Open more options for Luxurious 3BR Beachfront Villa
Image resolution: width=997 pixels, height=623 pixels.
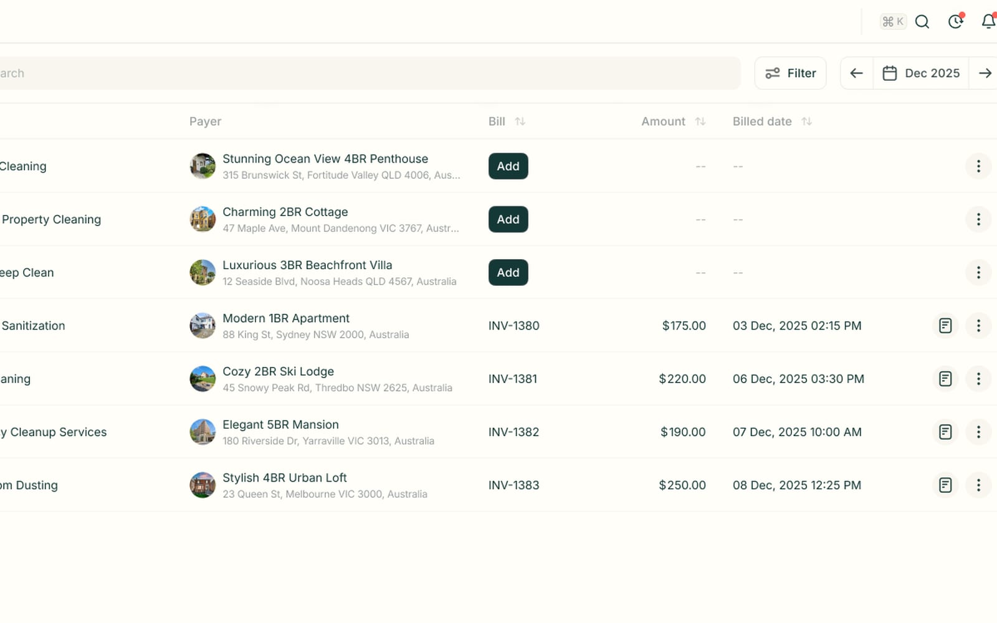coord(978,272)
